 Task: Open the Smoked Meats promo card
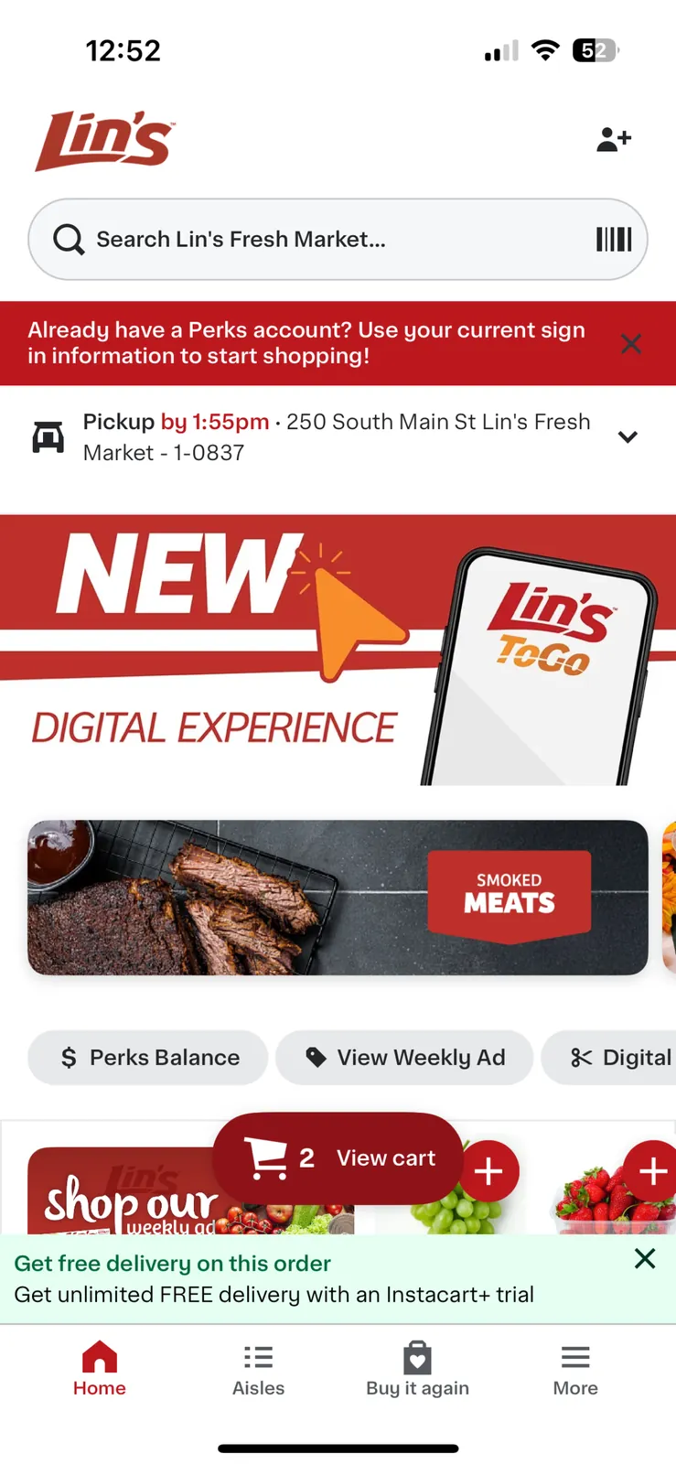[x=338, y=898]
